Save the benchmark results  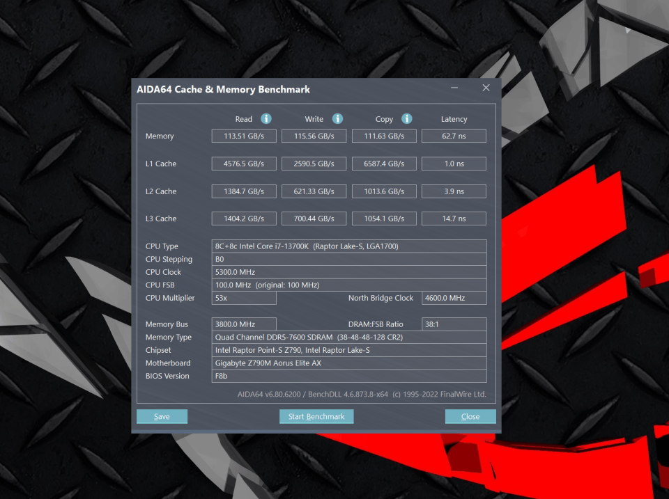162,416
